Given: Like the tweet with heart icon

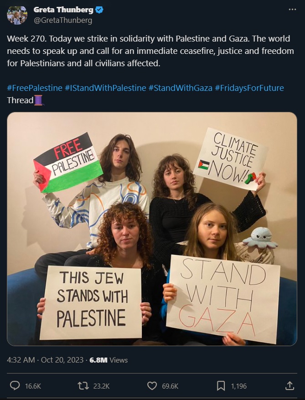Looking at the screenshot, I should pos(152,386).
